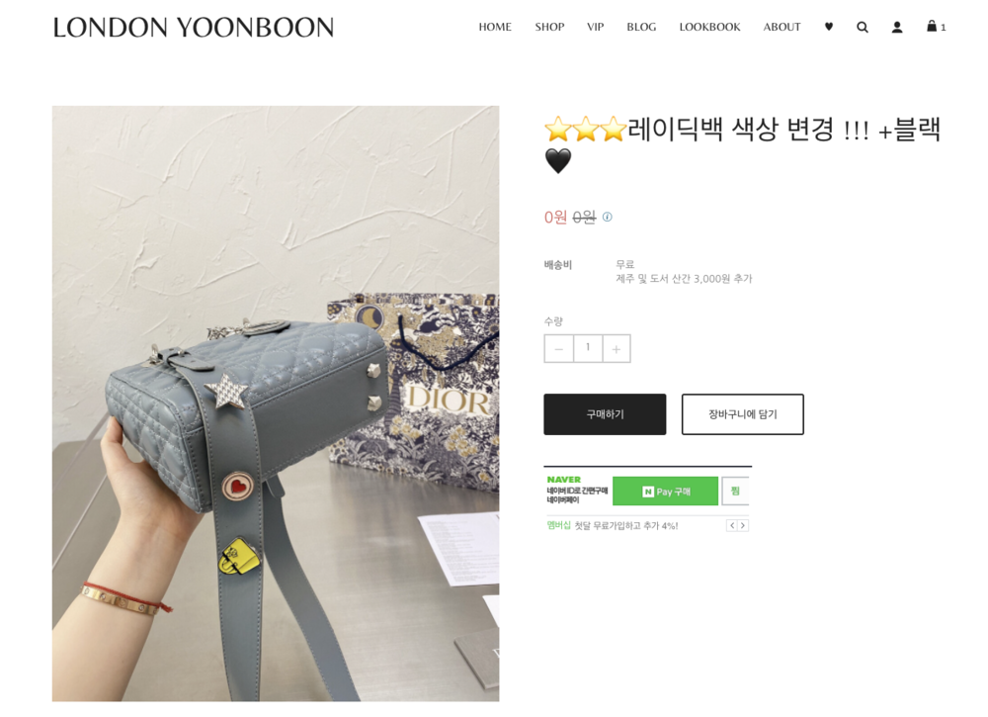Show previous Naver membership banner with left arrow
Image resolution: width=988 pixels, height=717 pixels.
click(731, 525)
